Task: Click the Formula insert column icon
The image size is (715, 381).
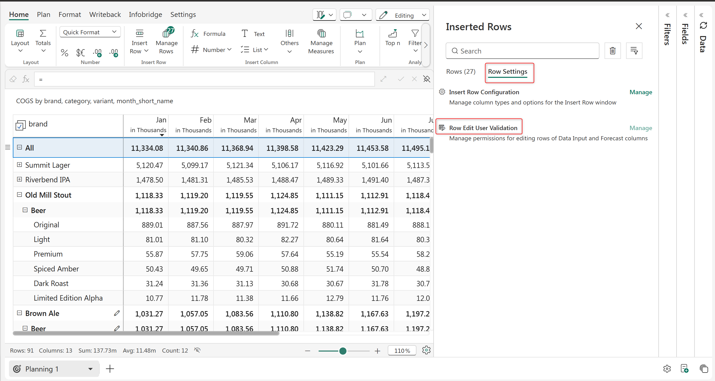Action: click(195, 34)
